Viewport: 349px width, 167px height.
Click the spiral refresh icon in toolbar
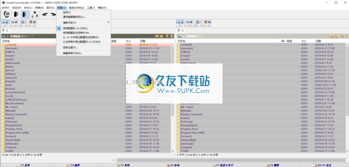point(7,14)
